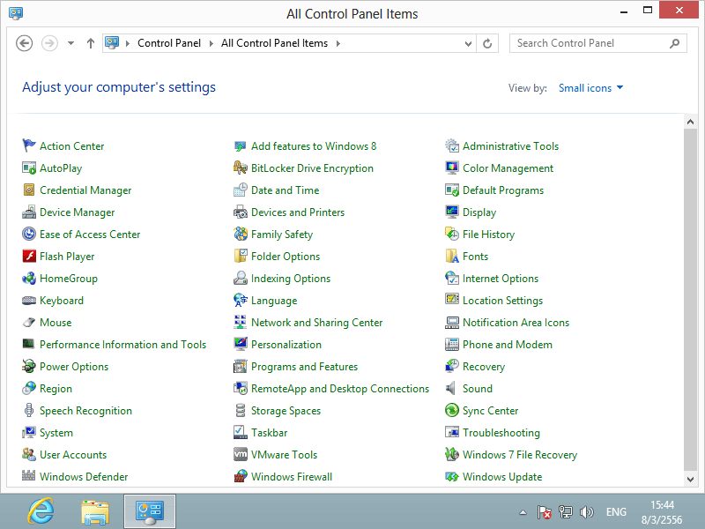The image size is (705, 529).
Task: Open the Troubleshooting link
Action: pyautogui.click(x=501, y=433)
